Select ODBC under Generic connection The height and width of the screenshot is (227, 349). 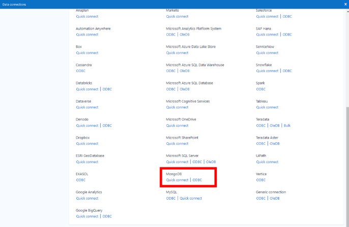click(x=260, y=198)
